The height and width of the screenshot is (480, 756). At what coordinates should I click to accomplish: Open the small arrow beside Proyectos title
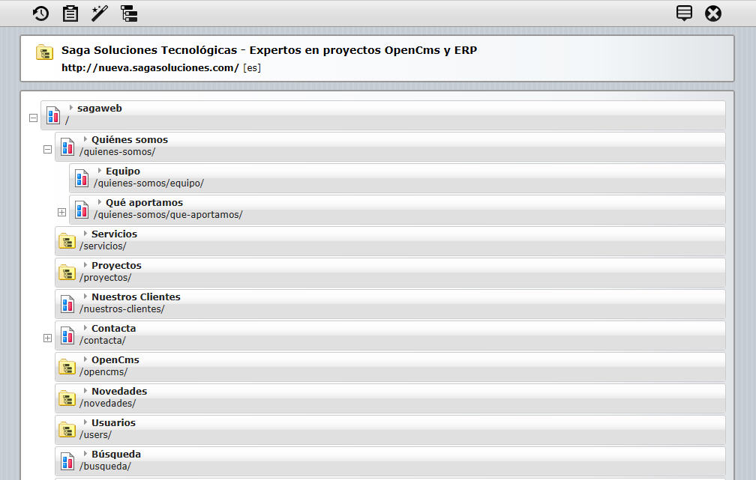86,265
